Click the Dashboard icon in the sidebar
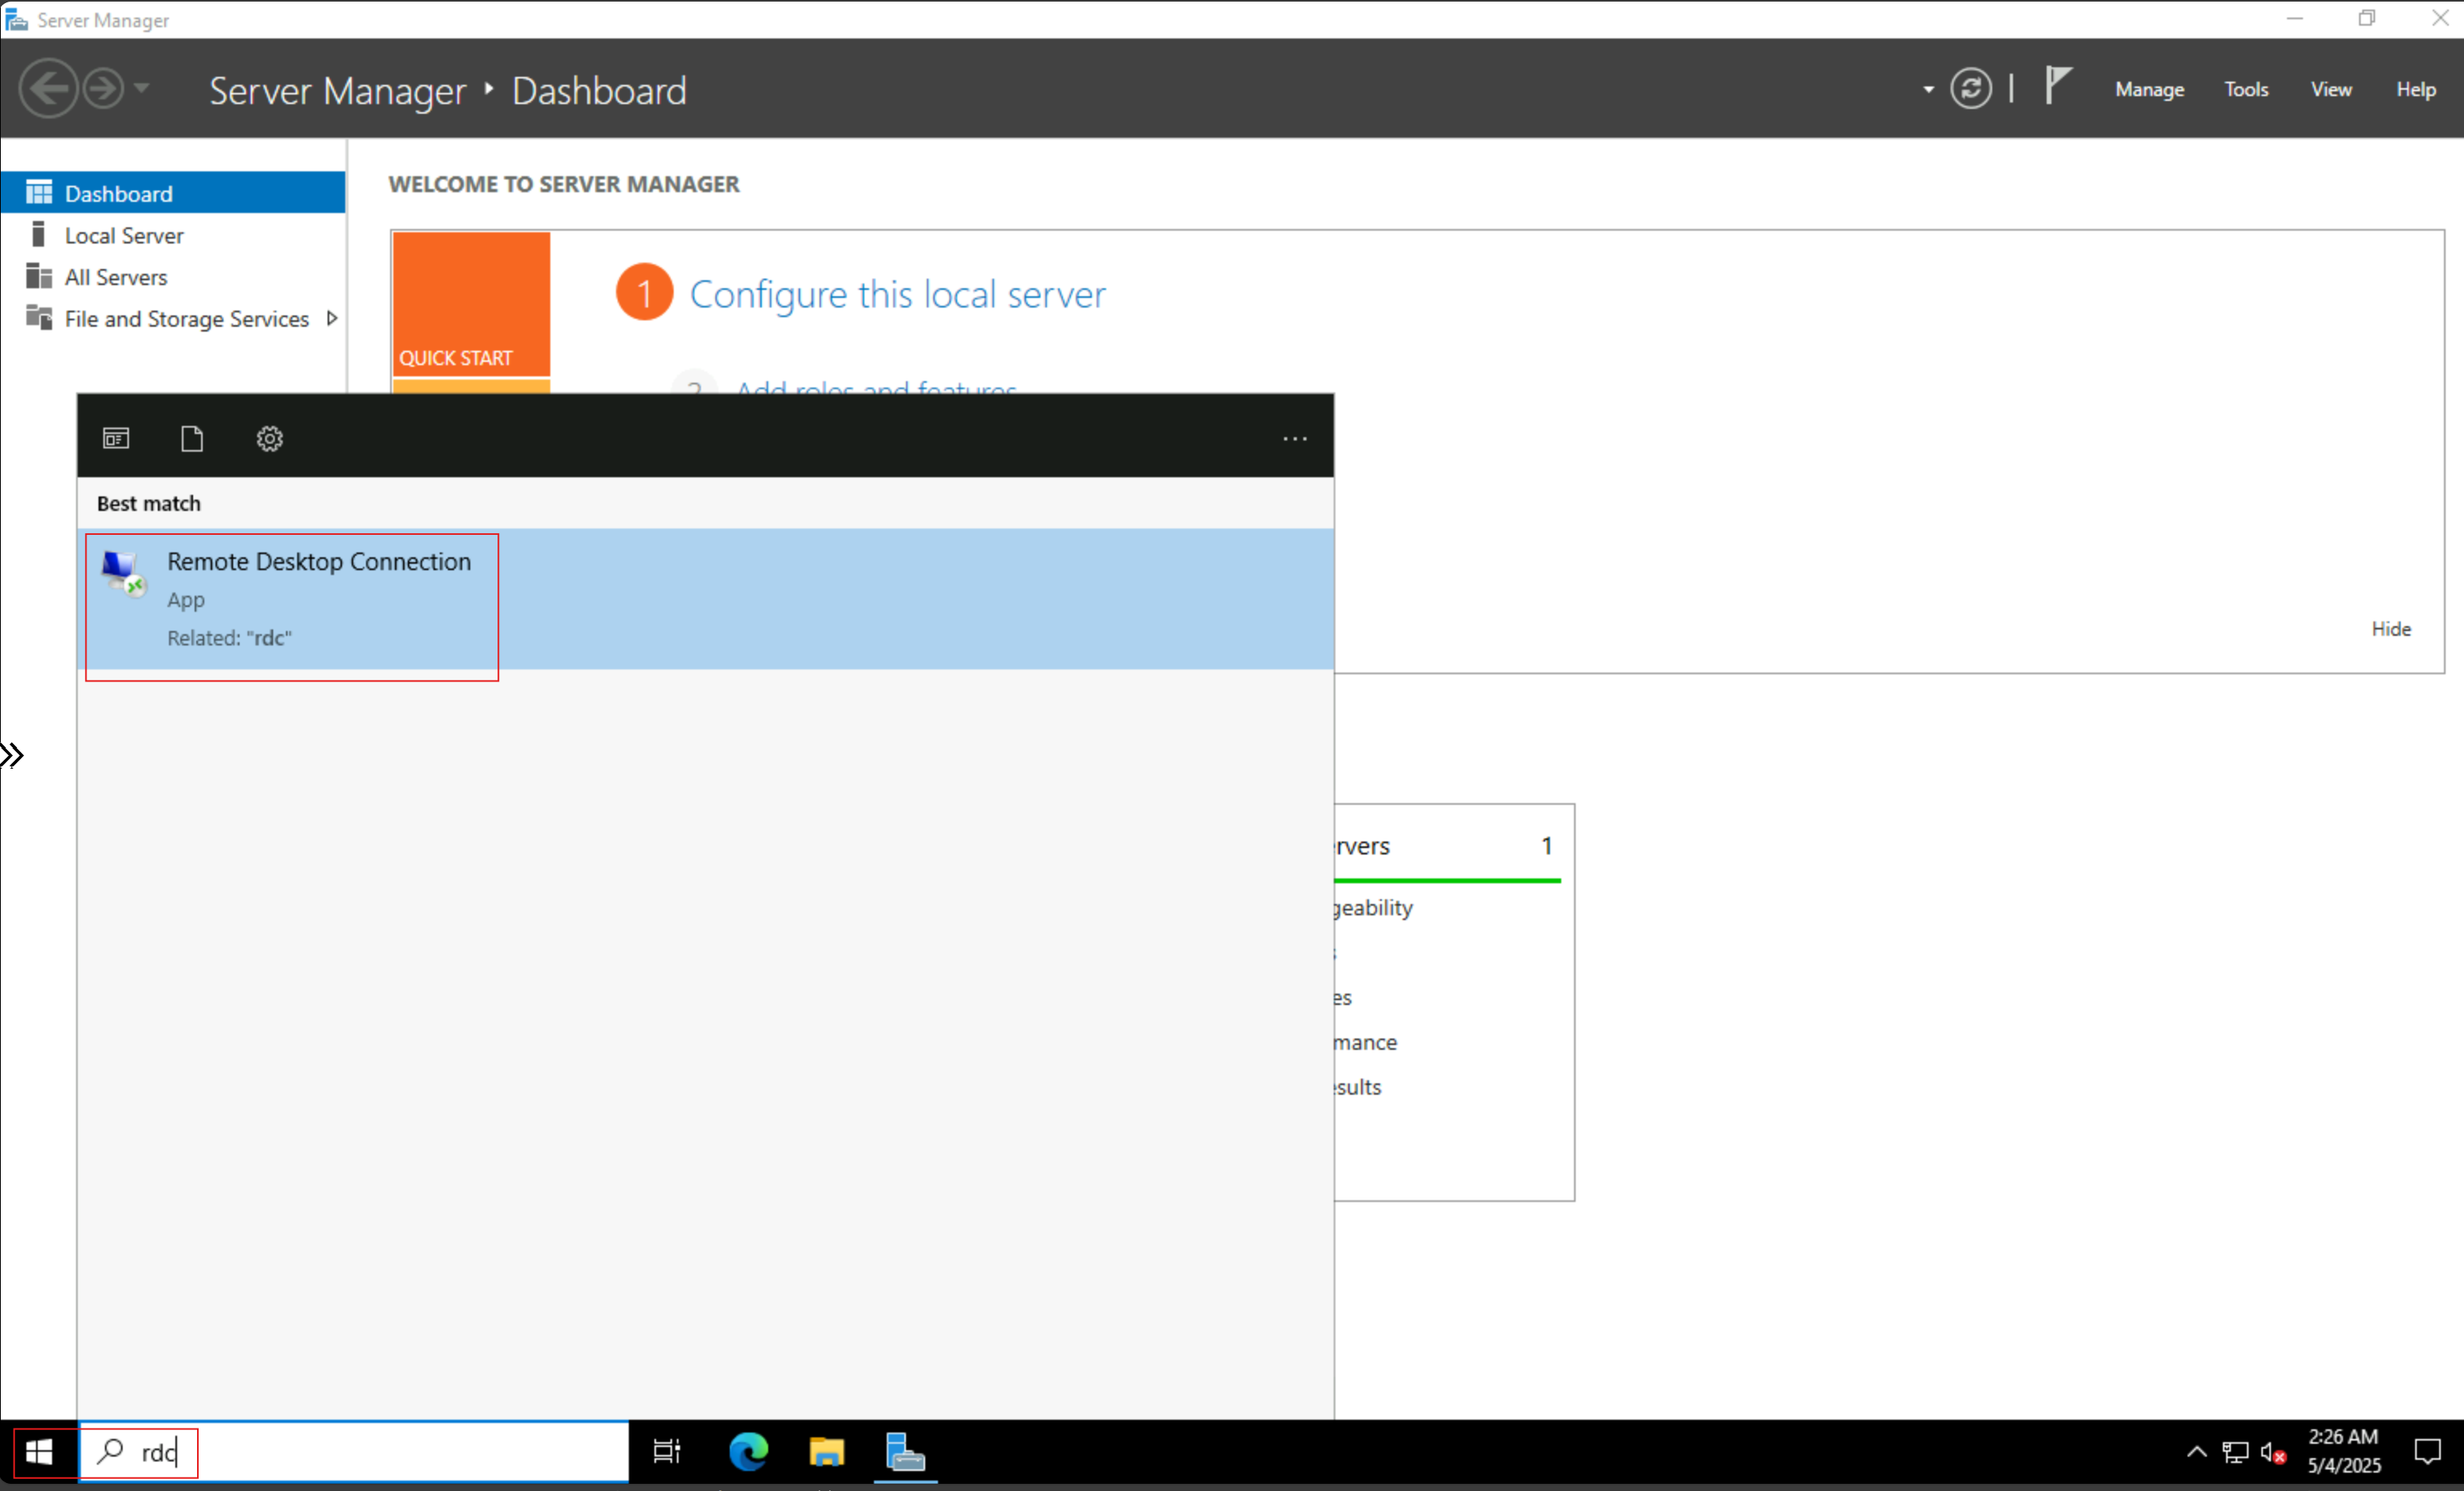This screenshot has height=1491, width=2464. tap(39, 192)
